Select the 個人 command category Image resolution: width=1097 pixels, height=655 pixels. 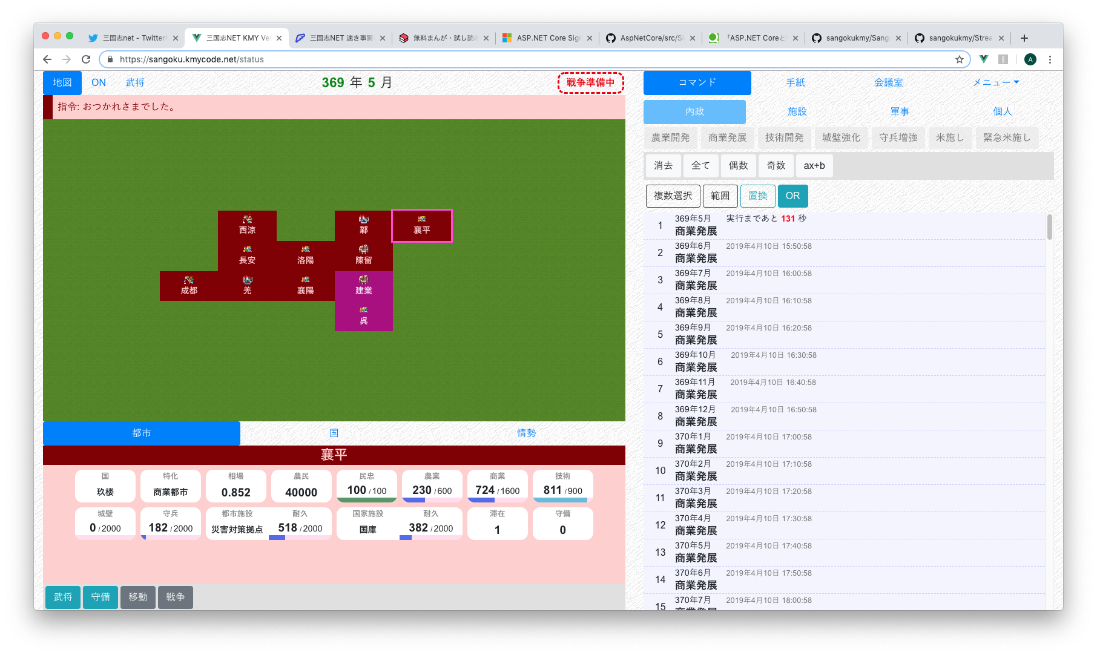coord(1003,112)
